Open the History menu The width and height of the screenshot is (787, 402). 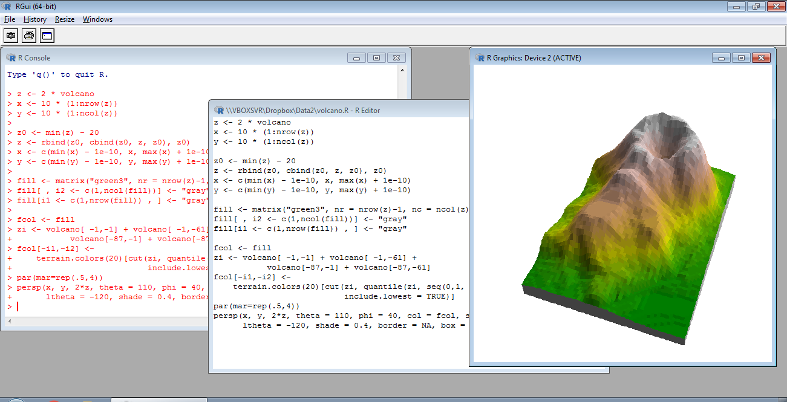click(34, 19)
